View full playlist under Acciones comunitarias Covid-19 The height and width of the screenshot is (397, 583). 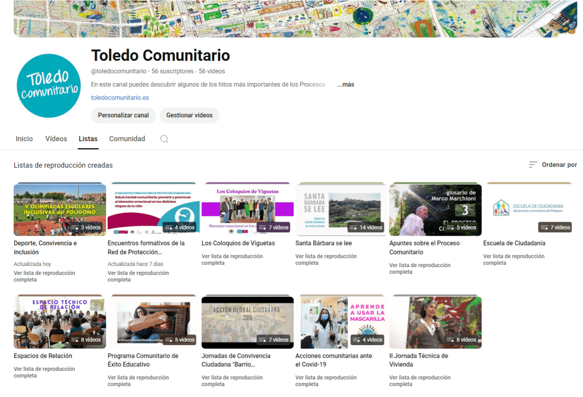click(326, 380)
